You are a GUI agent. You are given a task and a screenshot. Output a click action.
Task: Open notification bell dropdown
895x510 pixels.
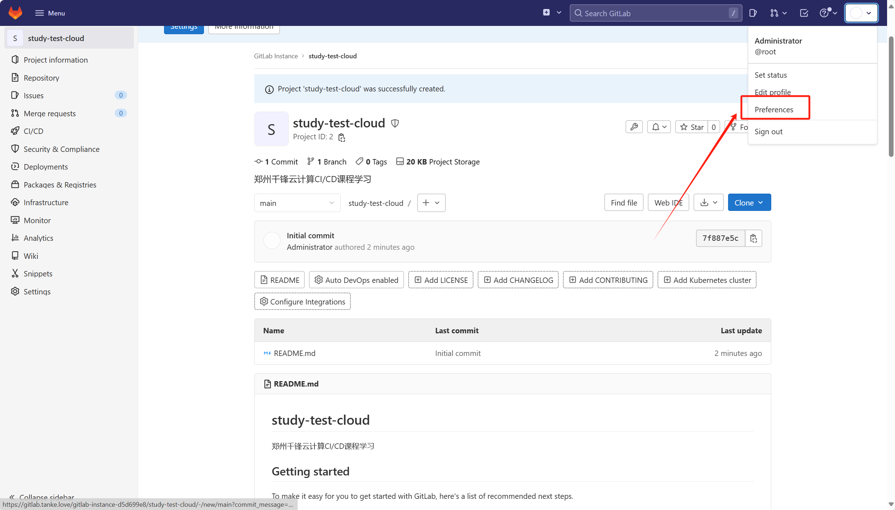(x=659, y=127)
